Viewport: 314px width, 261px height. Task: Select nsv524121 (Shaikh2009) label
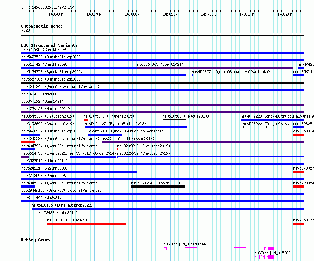coord(44,168)
